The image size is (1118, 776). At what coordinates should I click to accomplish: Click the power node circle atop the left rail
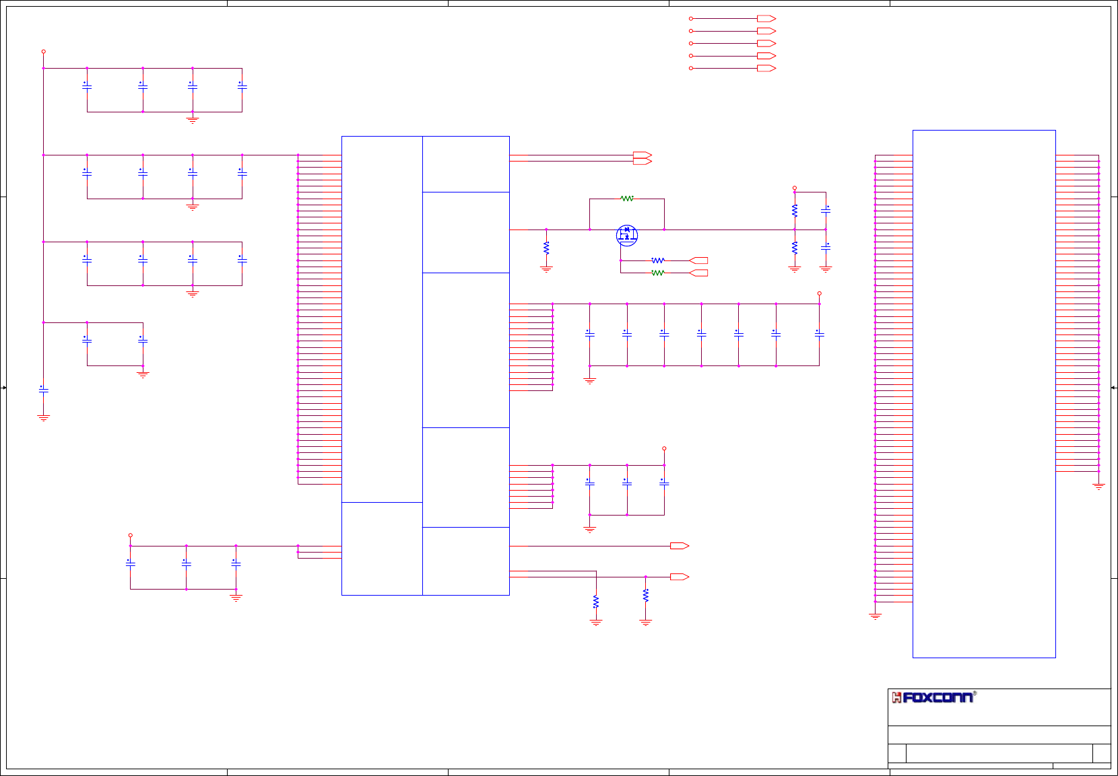[x=44, y=51]
